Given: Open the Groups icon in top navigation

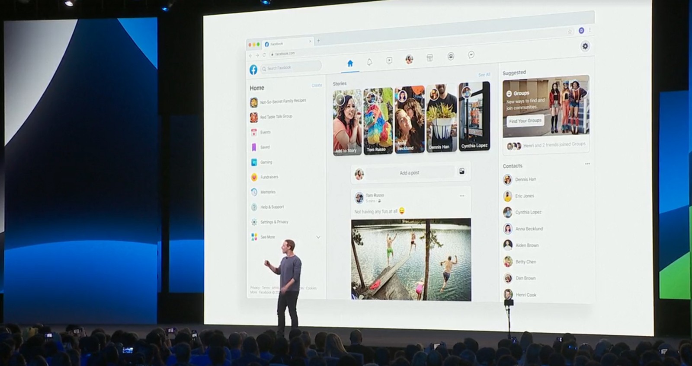Looking at the screenshot, I should 451,56.
